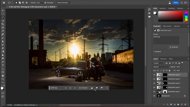Open the Search icon at top right
The width and height of the screenshot is (190, 107).
tap(182, 3)
